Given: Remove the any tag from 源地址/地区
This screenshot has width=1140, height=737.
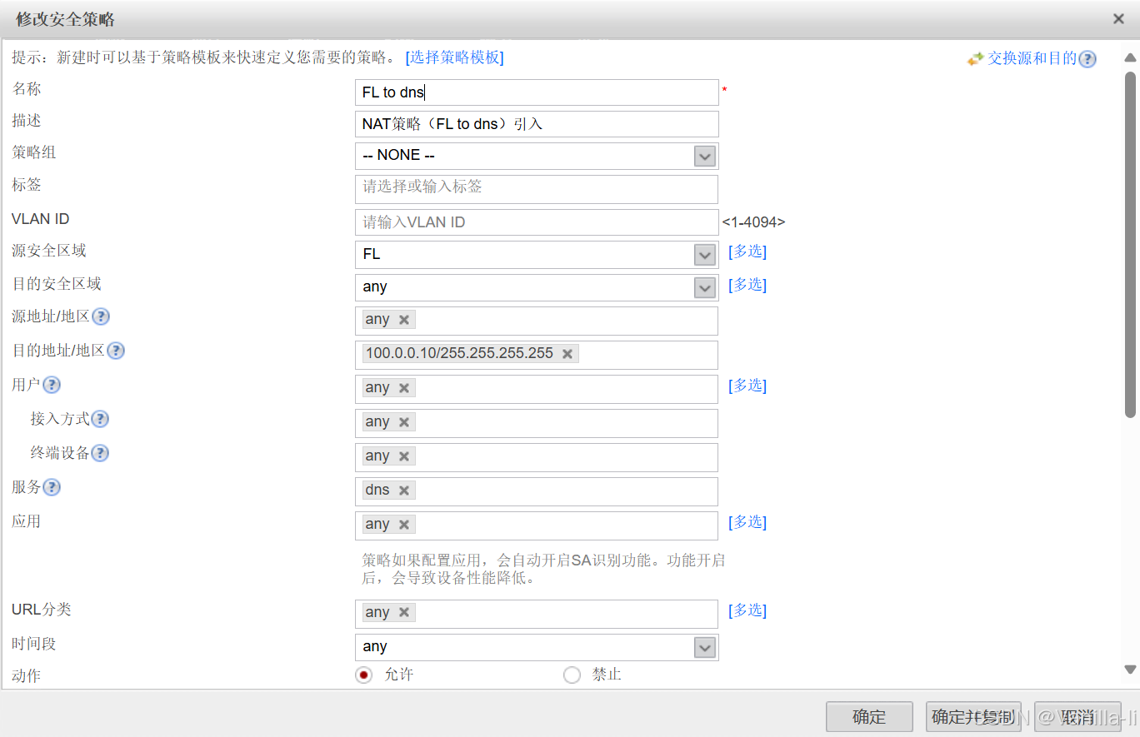Looking at the screenshot, I should (404, 320).
